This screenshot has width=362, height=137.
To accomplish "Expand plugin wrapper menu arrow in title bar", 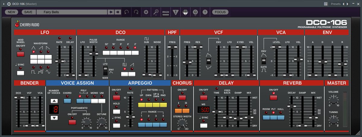I will point(3,4).
